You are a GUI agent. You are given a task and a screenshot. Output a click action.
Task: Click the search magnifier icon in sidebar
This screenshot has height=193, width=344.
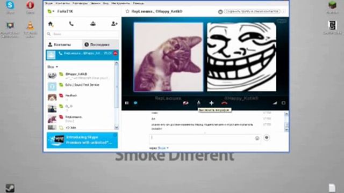pos(49,34)
